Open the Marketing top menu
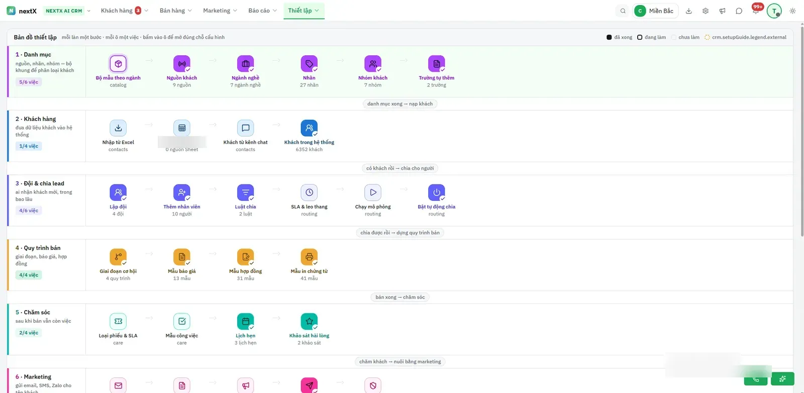This screenshot has width=804, height=393. [x=220, y=11]
